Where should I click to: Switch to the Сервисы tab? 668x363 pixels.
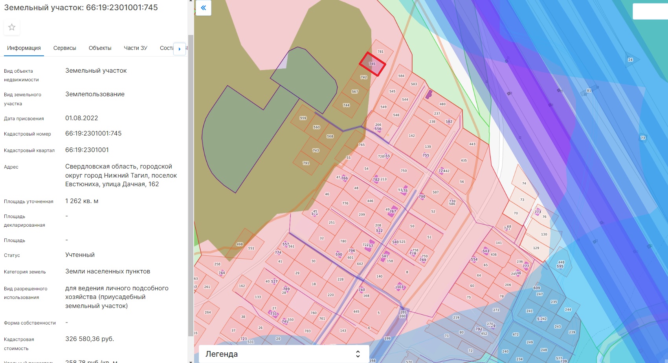coord(64,48)
